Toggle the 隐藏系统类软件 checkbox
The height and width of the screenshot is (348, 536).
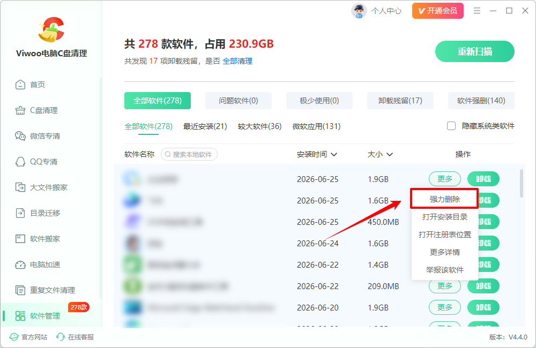[x=451, y=126]
